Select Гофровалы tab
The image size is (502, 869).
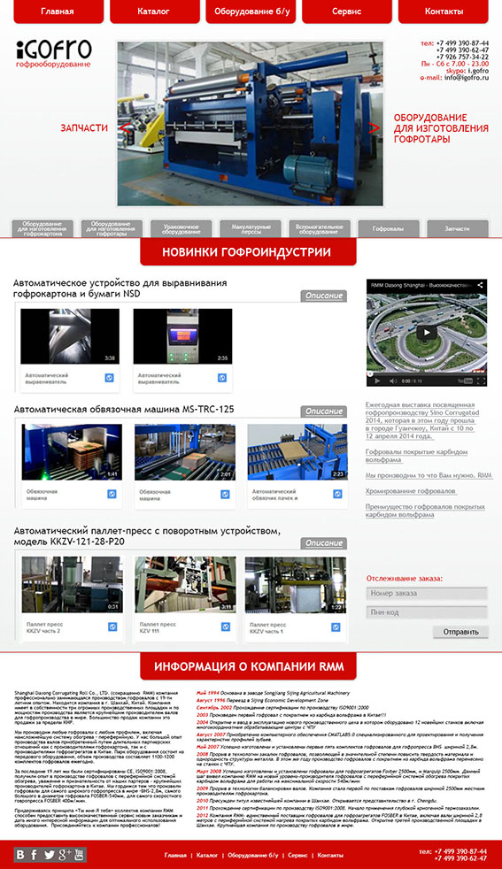coord(389,229)
